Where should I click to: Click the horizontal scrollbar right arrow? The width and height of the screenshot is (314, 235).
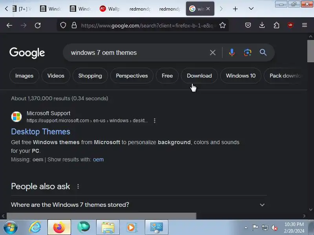click(x=305, y=216)
